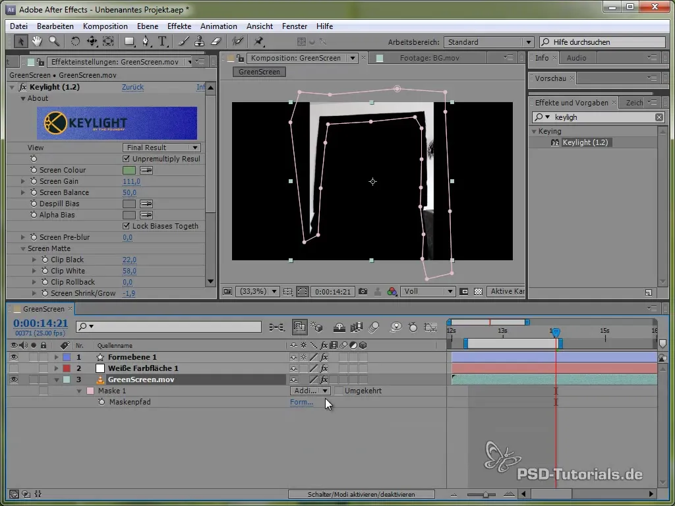Select the Text tool
The image size is (675, 506).
point(162,42)
